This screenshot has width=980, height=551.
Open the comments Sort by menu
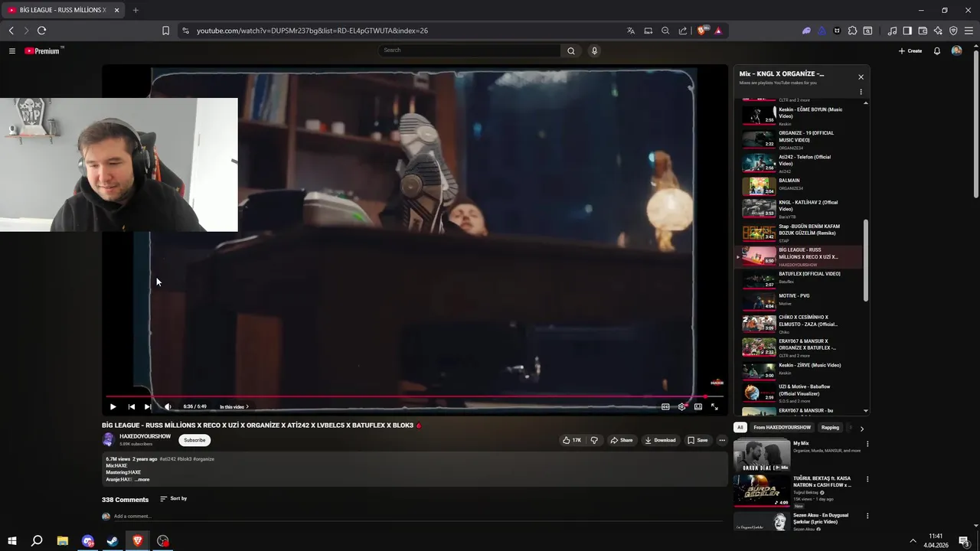click(174, 499)
